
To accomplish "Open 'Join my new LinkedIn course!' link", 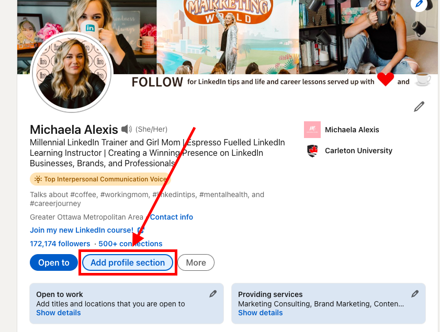I will pos(82,230).
